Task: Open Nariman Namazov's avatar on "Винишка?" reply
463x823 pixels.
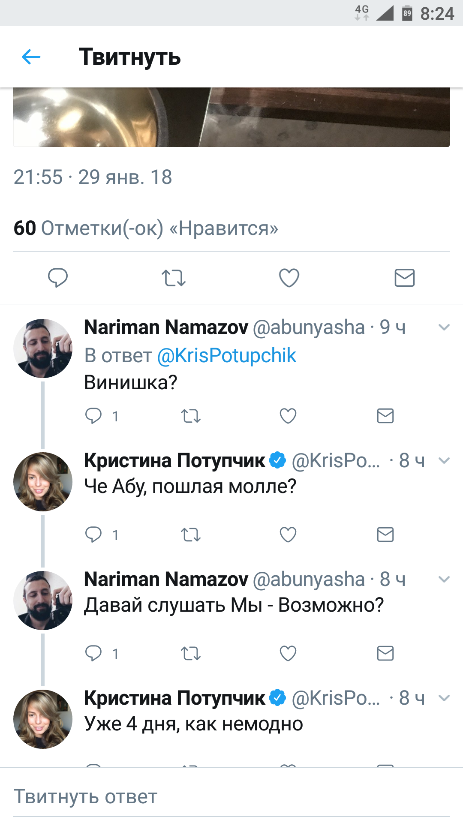Action: [x=43, y=348]
